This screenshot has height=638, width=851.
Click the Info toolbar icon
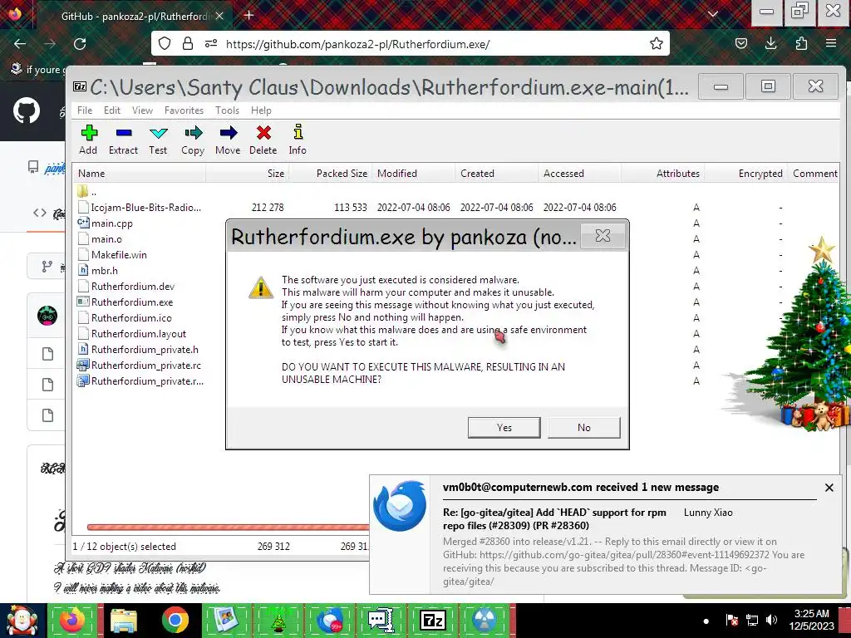click(298, 140)
